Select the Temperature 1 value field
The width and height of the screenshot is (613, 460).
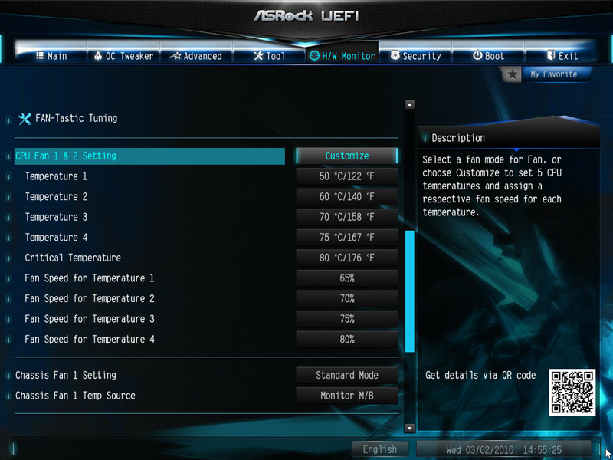347,176
